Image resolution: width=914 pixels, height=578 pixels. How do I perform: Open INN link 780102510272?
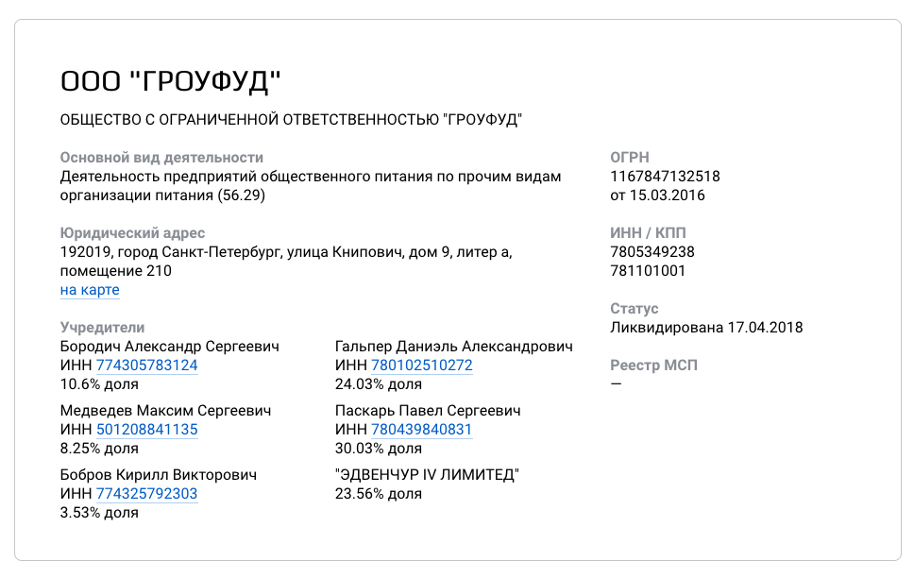(x=422, y=365)
